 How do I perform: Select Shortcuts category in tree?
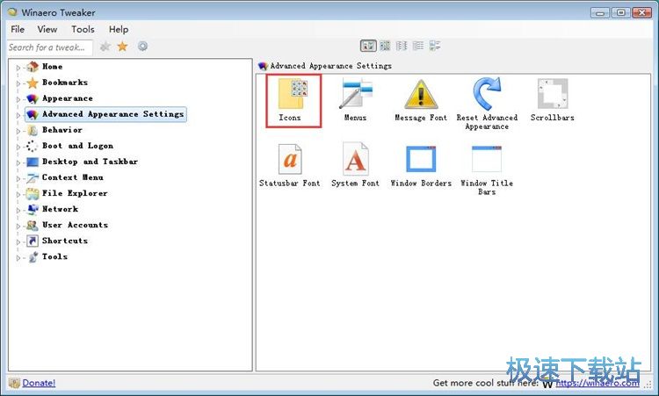[x=65, y=241]
